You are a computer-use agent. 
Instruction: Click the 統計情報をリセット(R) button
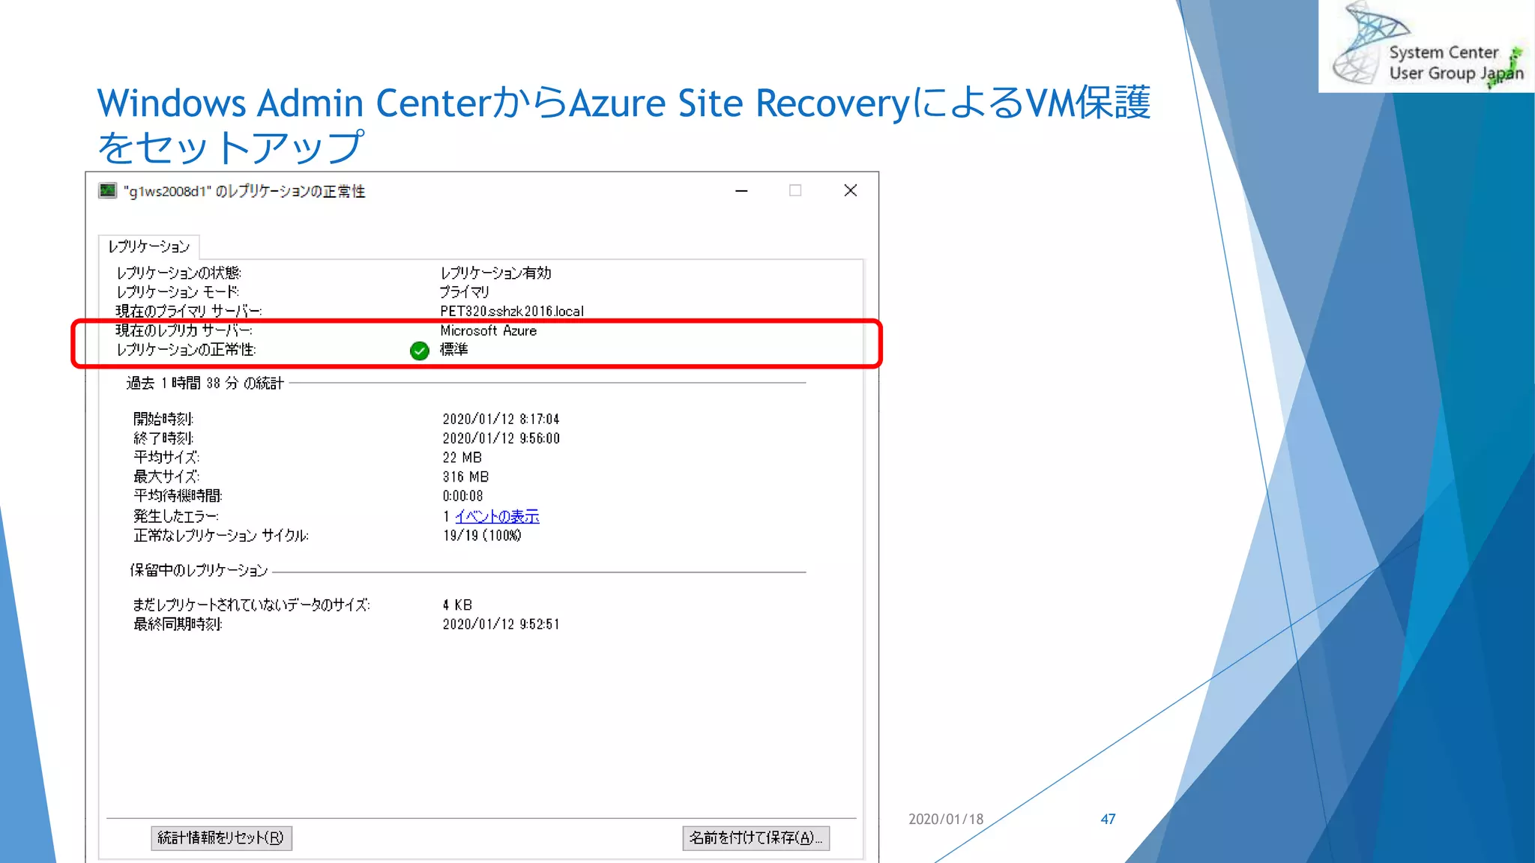(221, 838)
